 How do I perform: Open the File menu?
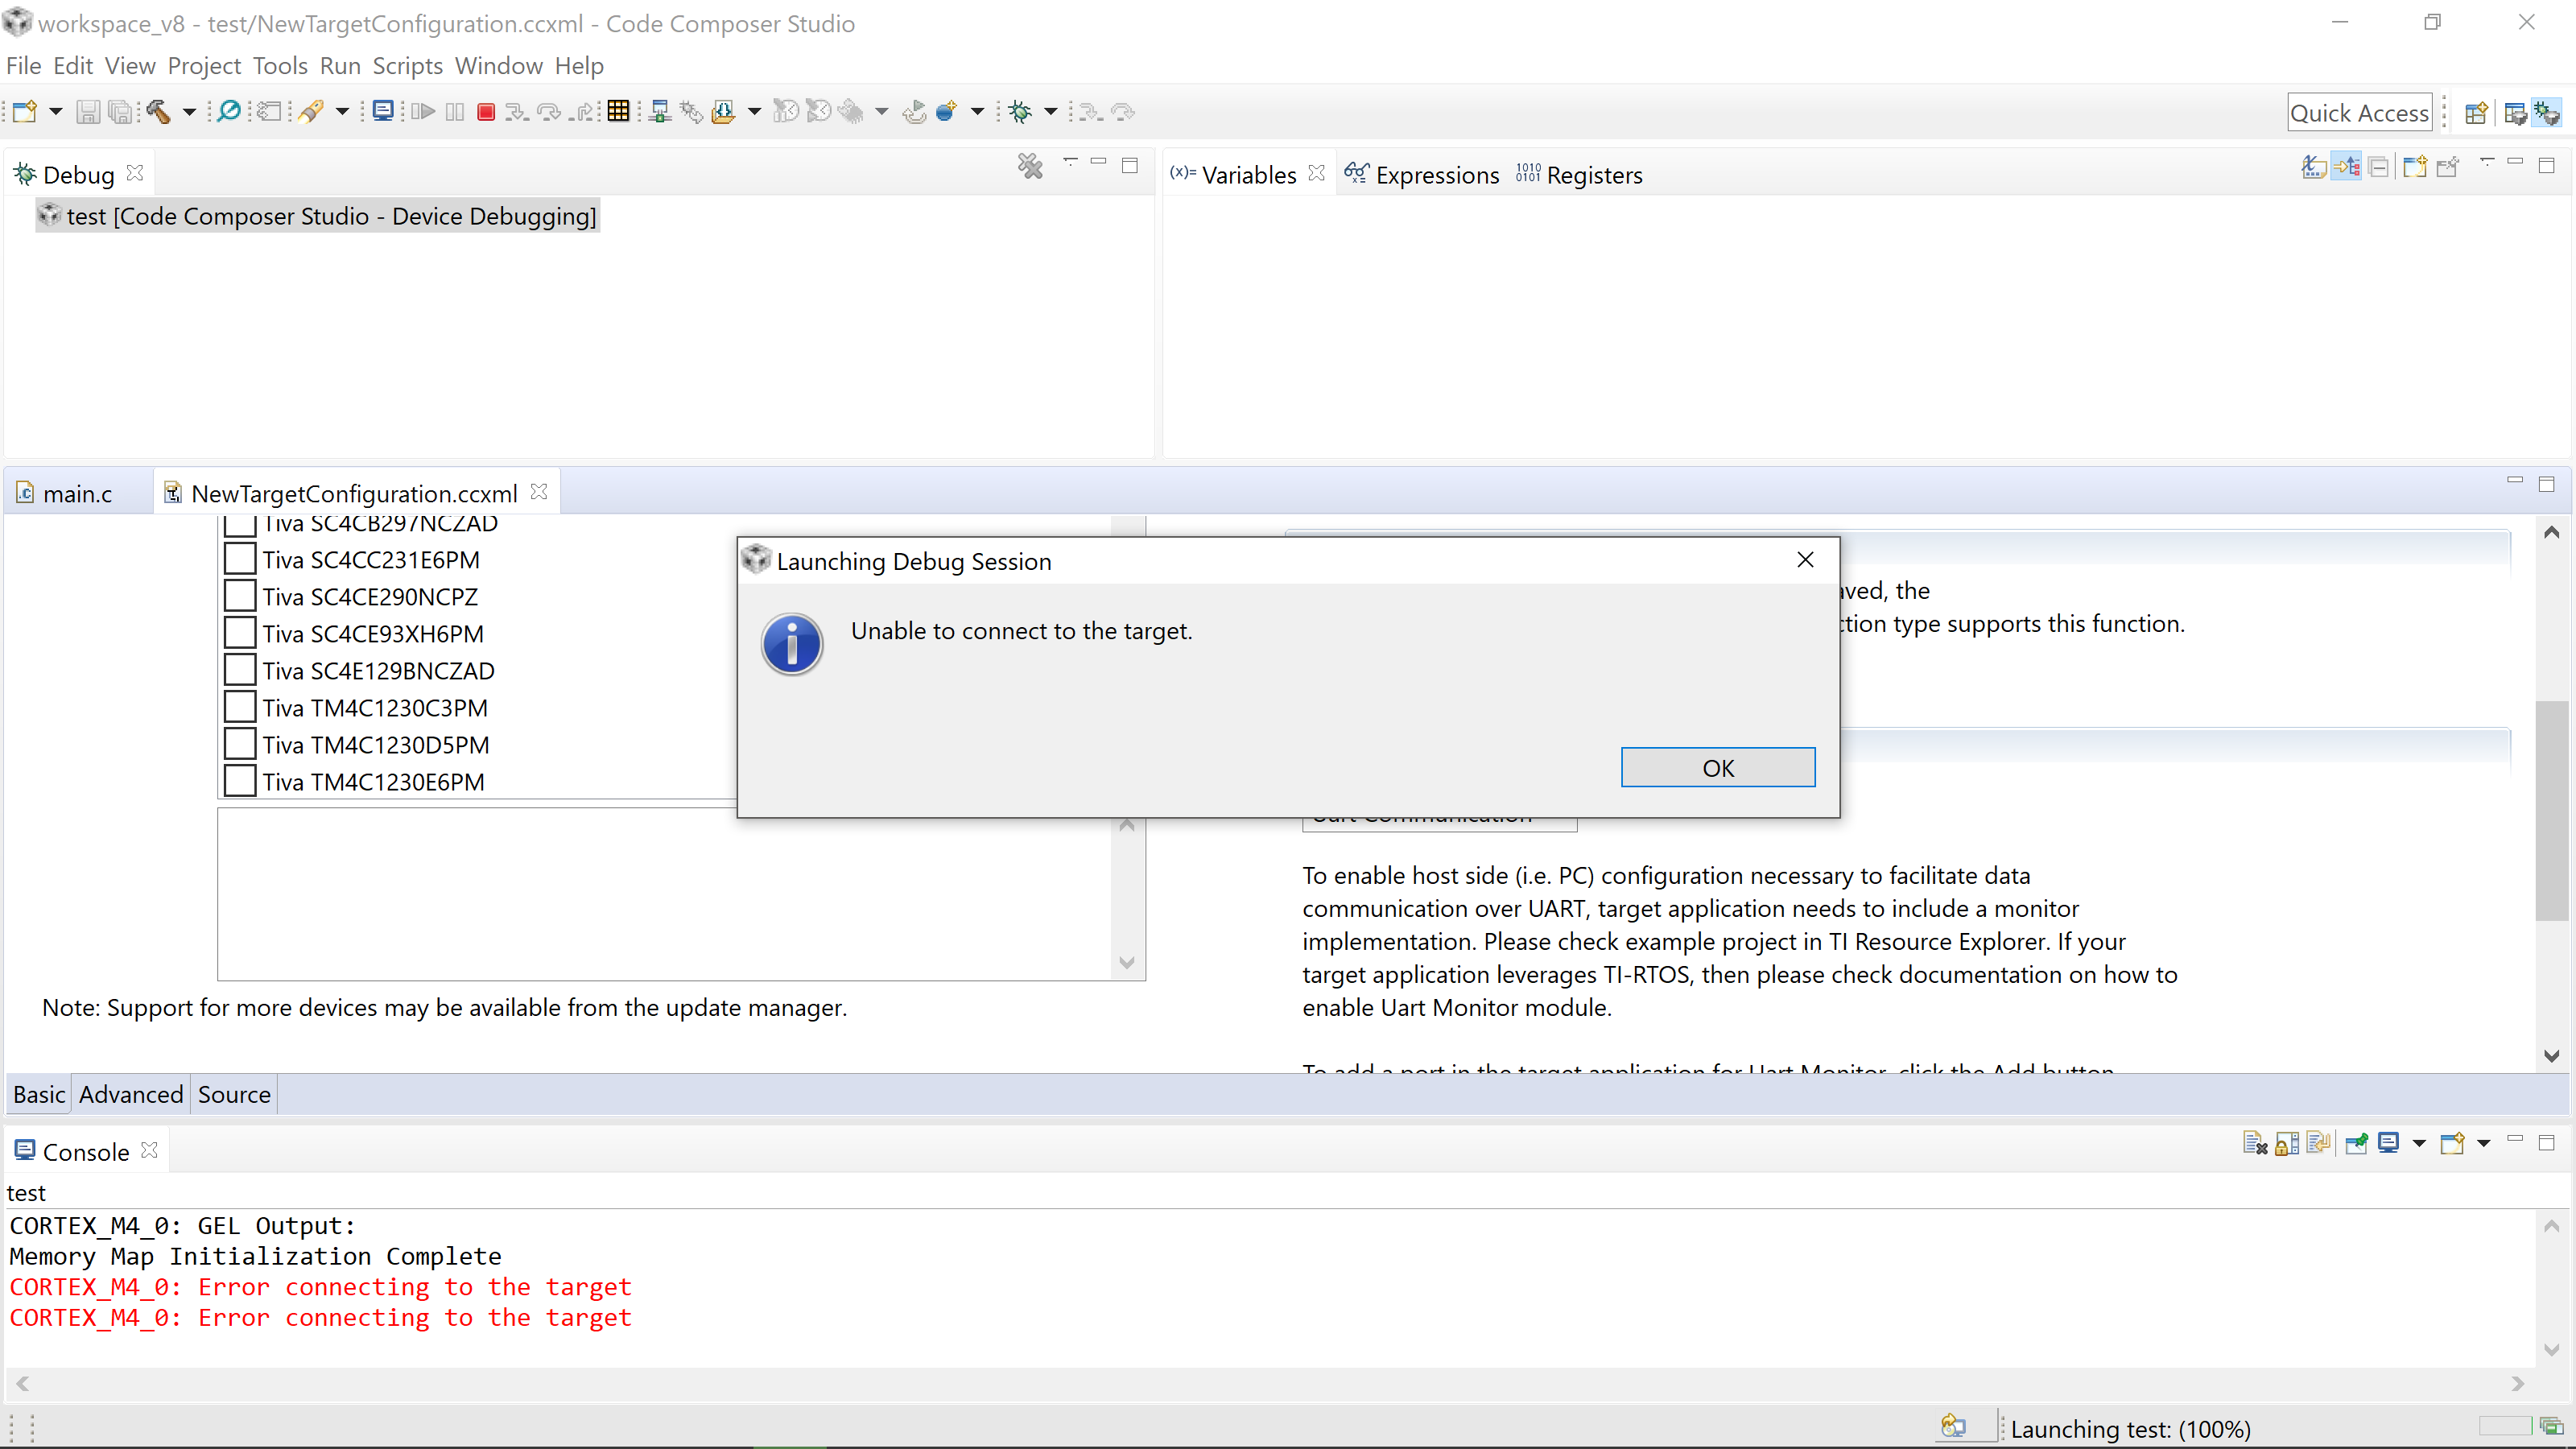(x=24, y=66)
